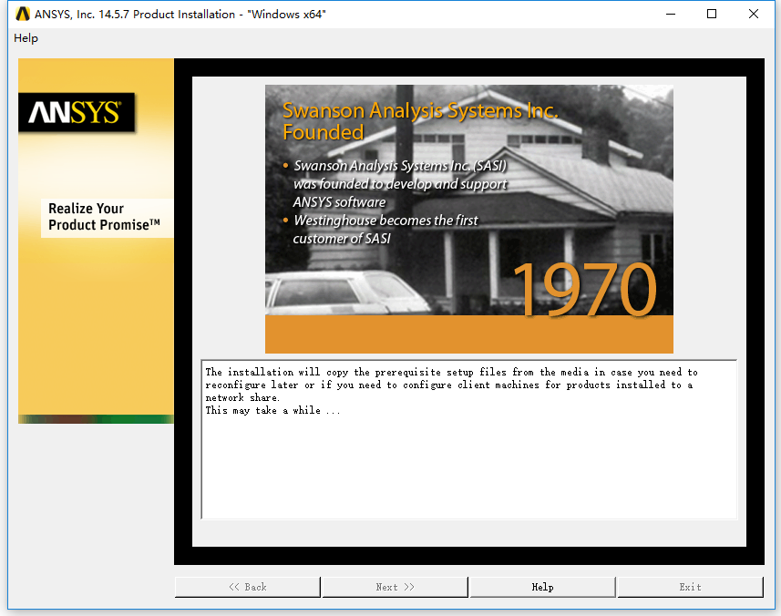The image size is (781, 616).
Task: Click the ANSYS logo in the sidebar
Action: [x=77, y=112]
